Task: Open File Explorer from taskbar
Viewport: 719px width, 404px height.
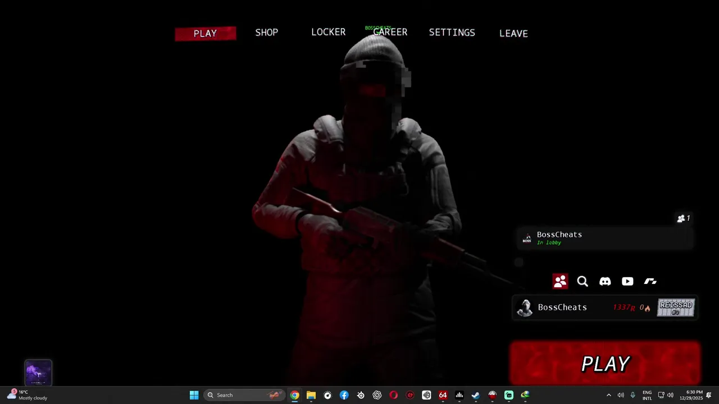Action: [311, 395]
